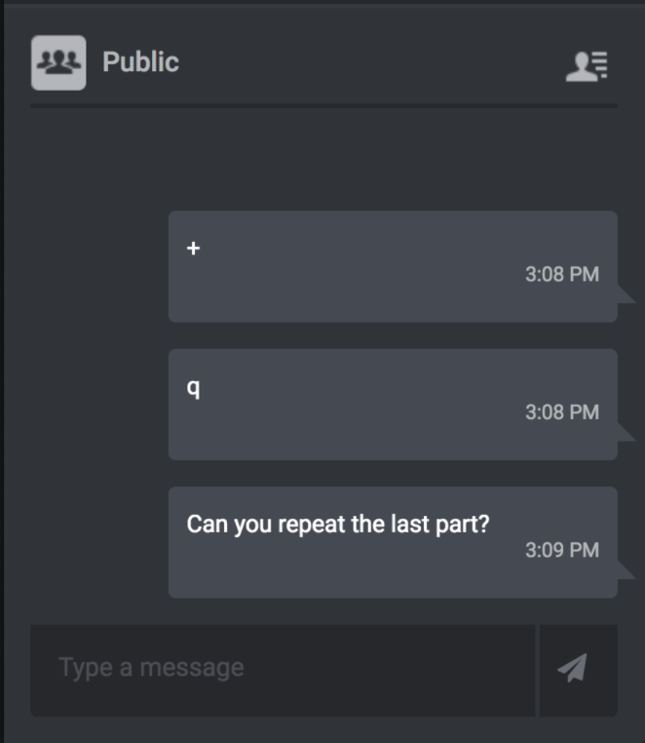Select the '+' chat message bubble

(x=393, y=266)
